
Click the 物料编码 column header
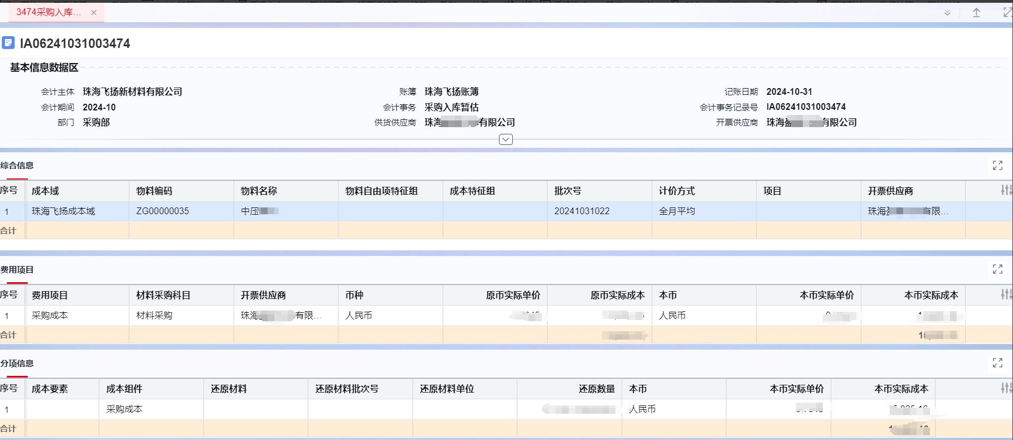coord(154,191)
